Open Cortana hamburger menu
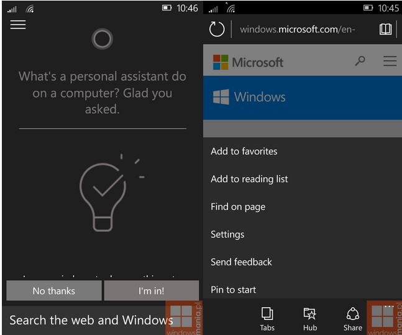The image size is (402, 335). pyautogui.click(x=18, y=25)
